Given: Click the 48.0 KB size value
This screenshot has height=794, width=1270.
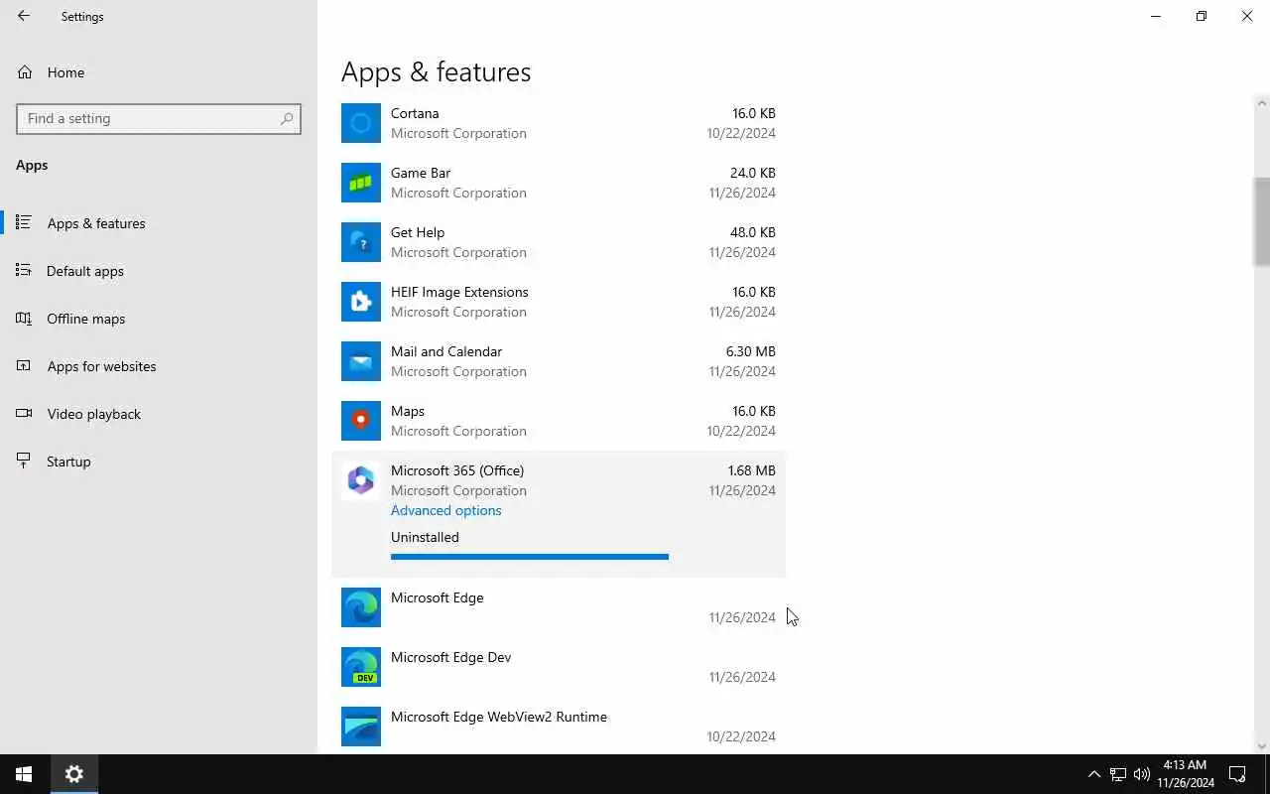Looking at the screenshot, I should tap(753, 232).
